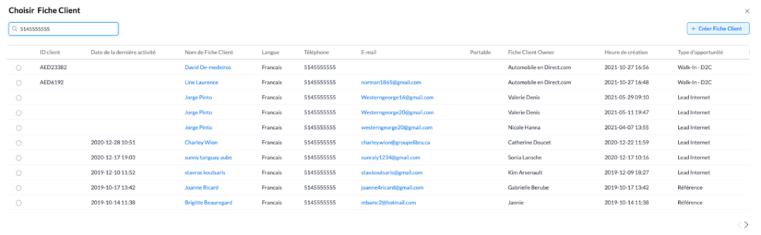Open David De-medeiros client record link
Screen dimensions: 761x235
coord(208,67)
